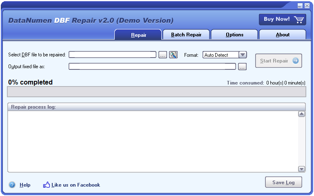Expand the Format dropdown arrow
Image resolution: width=314 pixels, height=196 pixels.
pyautogui.click(x=243, y=55)
